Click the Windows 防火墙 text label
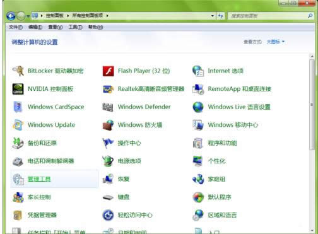 tap(140, 125)
